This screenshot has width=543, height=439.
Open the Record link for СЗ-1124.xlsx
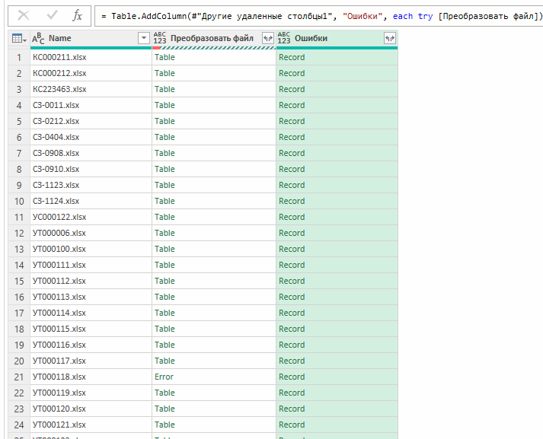(x=292, y=201)
